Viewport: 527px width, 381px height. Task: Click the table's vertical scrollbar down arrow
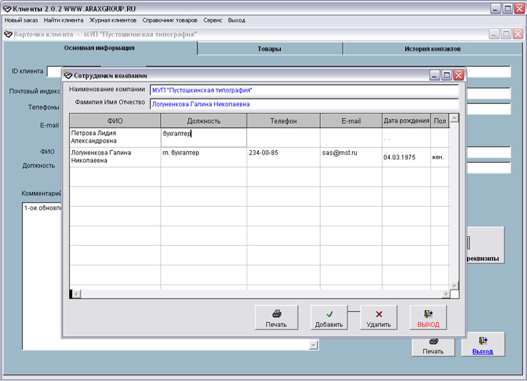pos(455,285)
